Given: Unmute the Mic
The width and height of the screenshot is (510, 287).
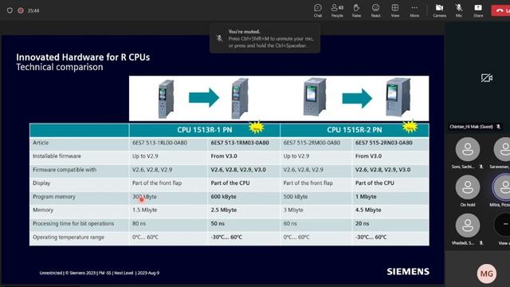Looking at the screenshot, I should point(459,10).
